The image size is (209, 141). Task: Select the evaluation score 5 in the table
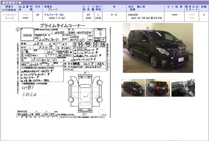click(204, 15)
